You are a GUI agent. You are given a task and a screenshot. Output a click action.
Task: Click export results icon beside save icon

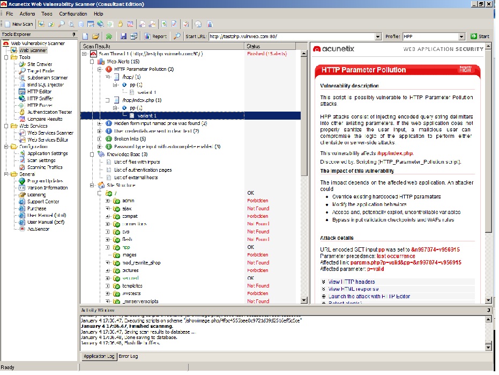[133, 36]
